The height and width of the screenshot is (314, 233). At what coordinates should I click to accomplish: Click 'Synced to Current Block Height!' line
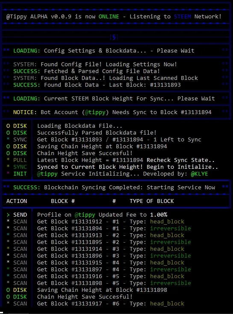tap(127, 167)
